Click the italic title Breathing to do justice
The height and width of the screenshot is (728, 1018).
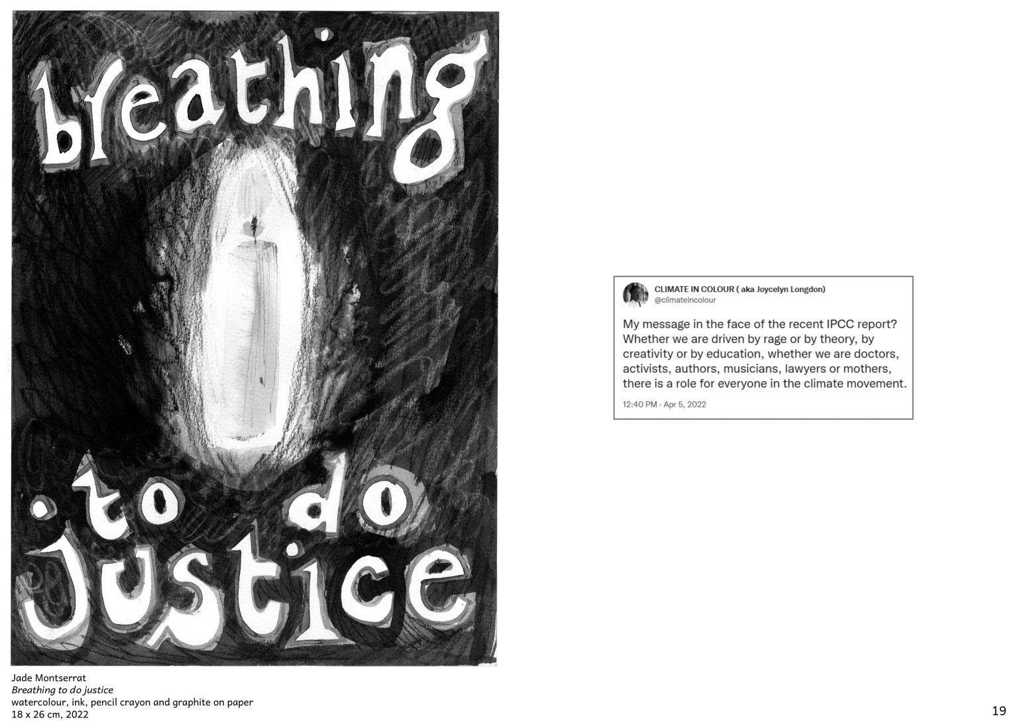tap(62, 690)
